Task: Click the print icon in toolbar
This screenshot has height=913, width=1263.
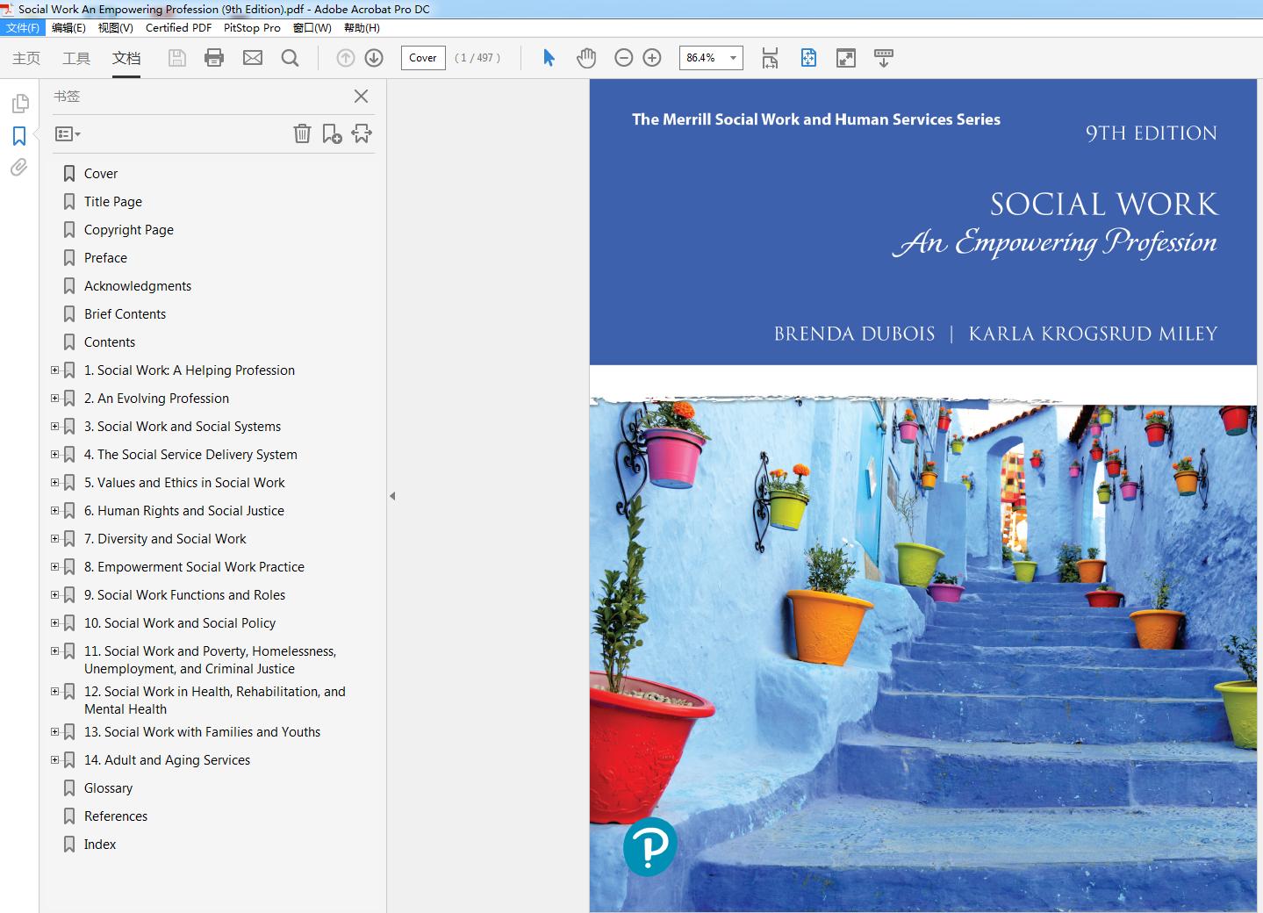Action: click(x=214, y=58)
